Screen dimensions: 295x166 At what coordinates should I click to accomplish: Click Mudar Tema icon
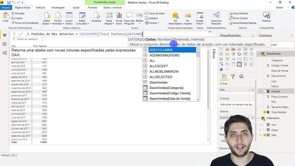click(200, 16)
